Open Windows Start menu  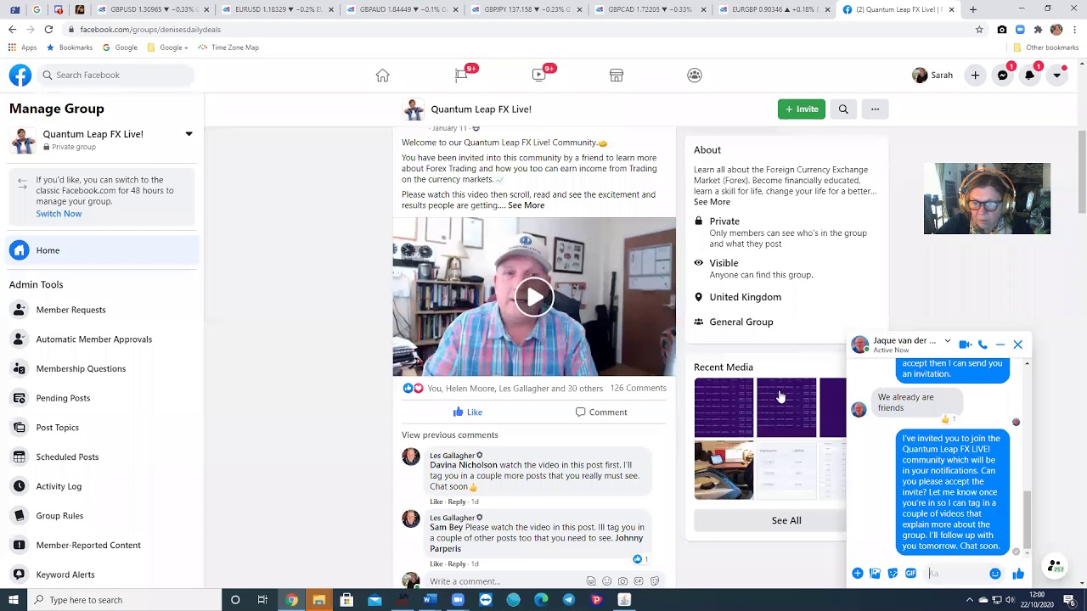click(13, 600)
